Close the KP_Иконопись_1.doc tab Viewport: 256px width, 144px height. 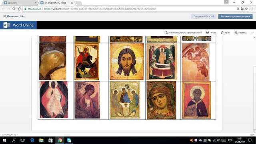[72, 3]
